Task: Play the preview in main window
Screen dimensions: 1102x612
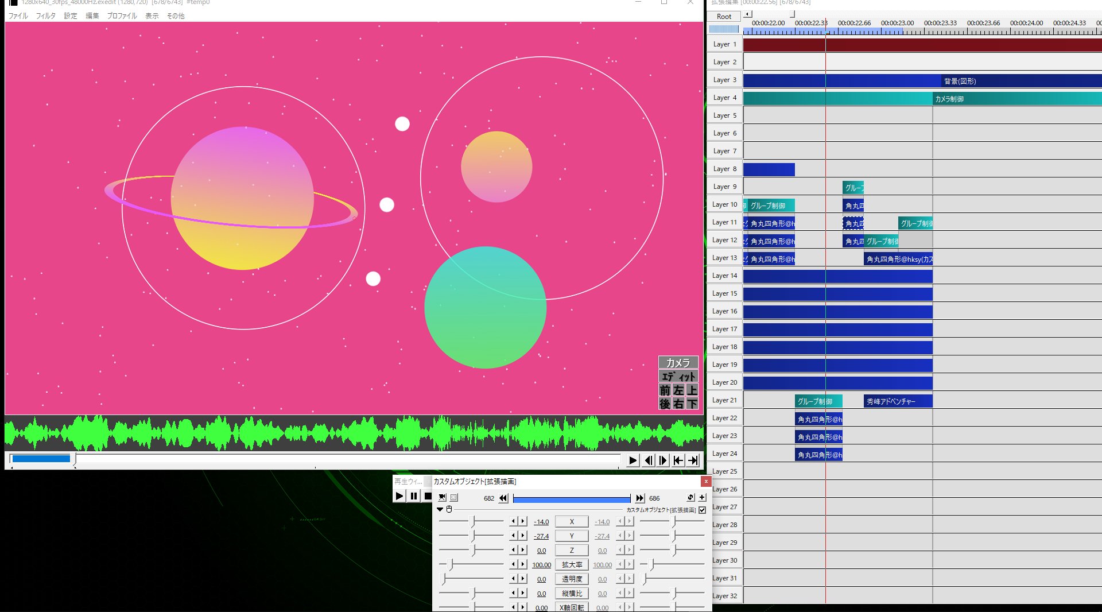Action: pos(633,460)
